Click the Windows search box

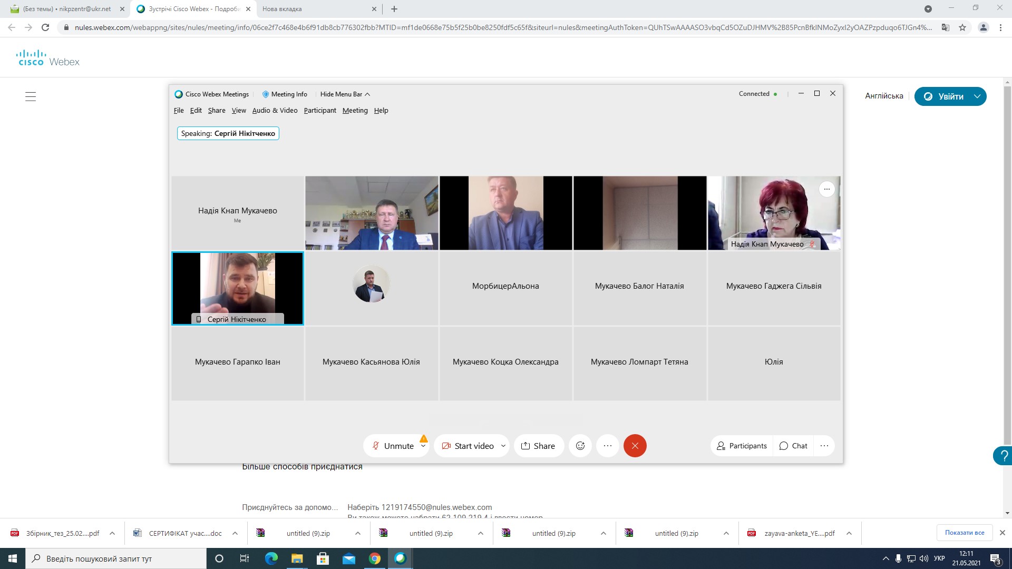pyautogui.click(x=116, y=558)
